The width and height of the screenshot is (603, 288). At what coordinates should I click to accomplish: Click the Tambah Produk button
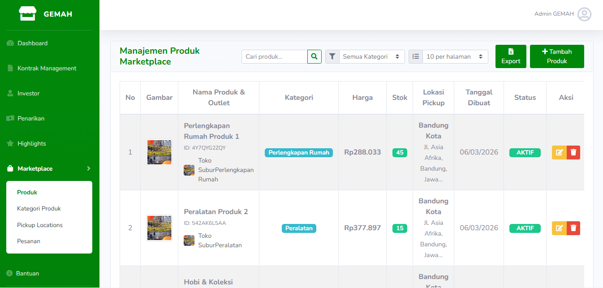(557, 56)
